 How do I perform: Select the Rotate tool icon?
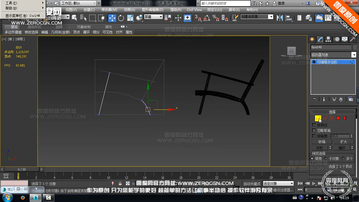(x=121, y=18)
